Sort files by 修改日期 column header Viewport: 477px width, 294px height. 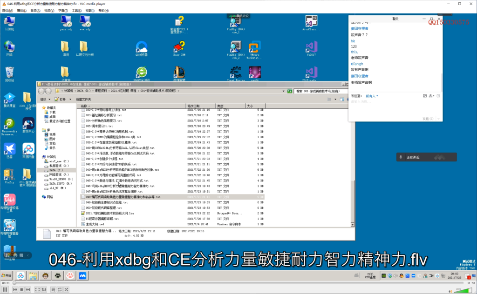[201, 106]
